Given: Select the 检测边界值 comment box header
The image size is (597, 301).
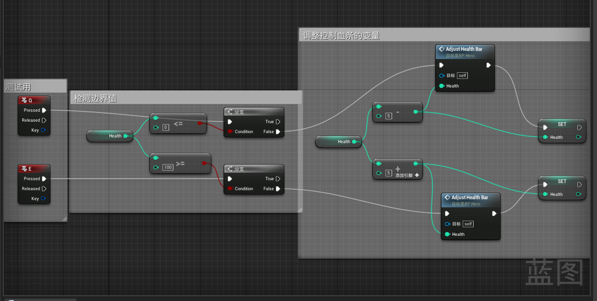Looking at the screenshot, I should coord(186,98).
